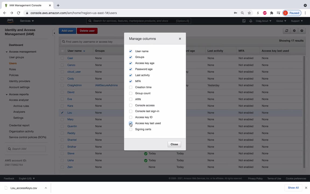Viewport: 310px width, 194px height.
Task: Uncheck the Lou user row checkbox
Action: tap(62, 113)
